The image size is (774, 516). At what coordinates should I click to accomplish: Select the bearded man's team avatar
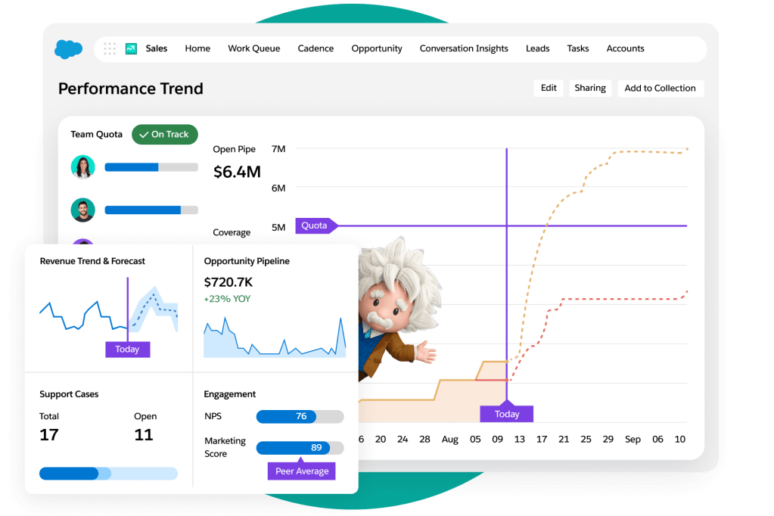pos(83,210)
